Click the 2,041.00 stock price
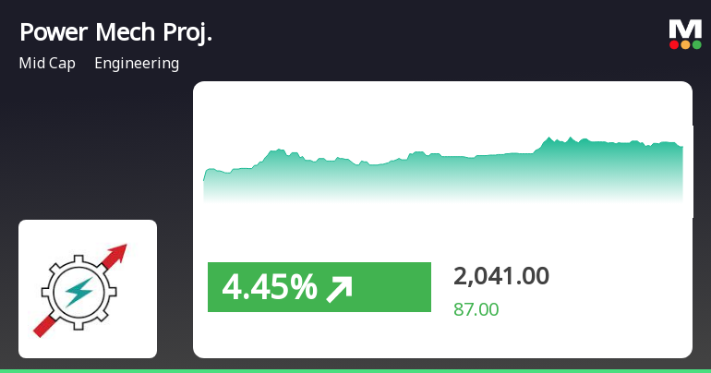This screenshot has height=373, width=711. (501, 275)
